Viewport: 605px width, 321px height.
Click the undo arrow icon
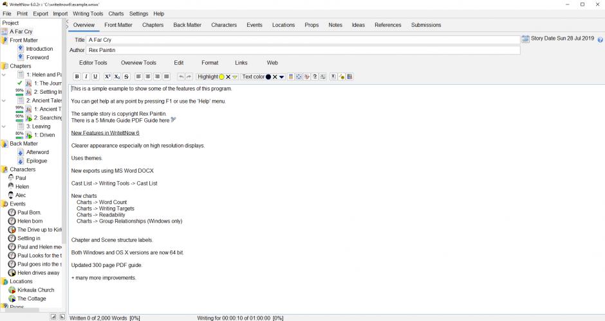181,76
